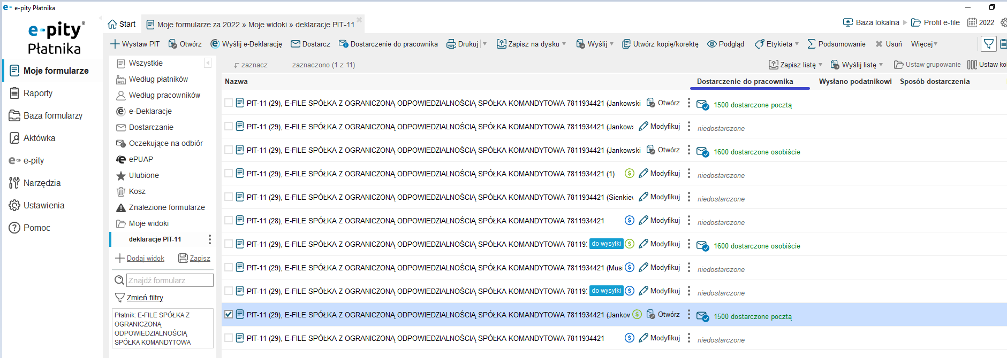1007x358 pixels.
Task: Tick the checkbox of the "(Mus" row
Action: 229,267
